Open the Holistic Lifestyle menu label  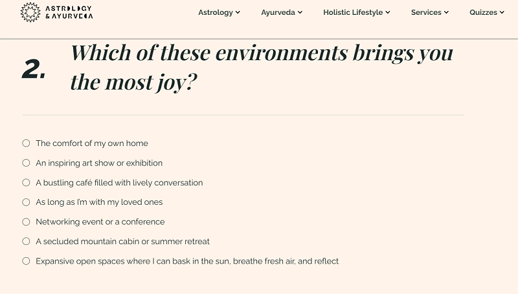(x=352, y=12)
